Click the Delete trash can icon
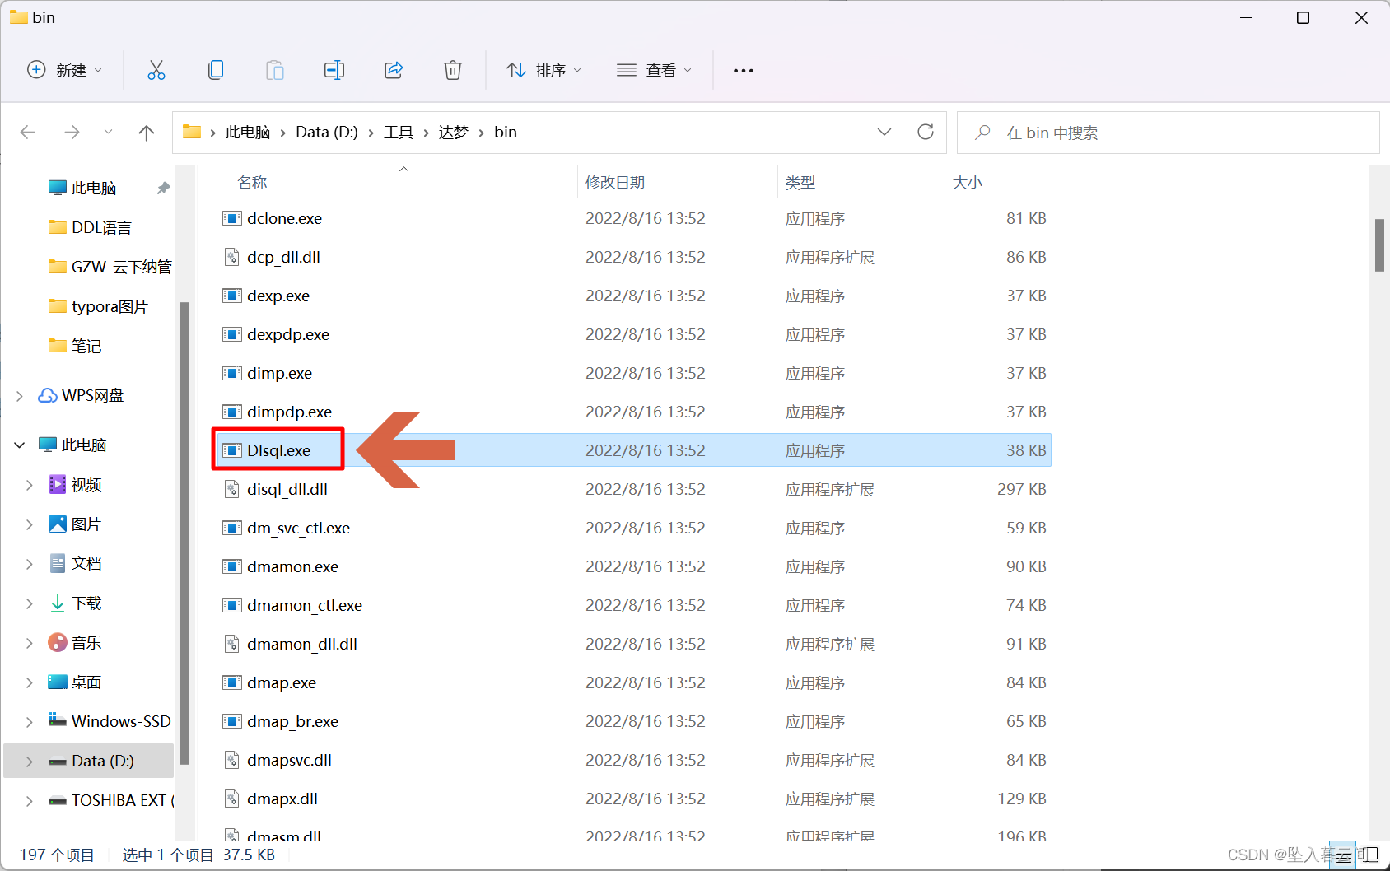This screenshot has width=1390, height=871. tap(453, 70)
